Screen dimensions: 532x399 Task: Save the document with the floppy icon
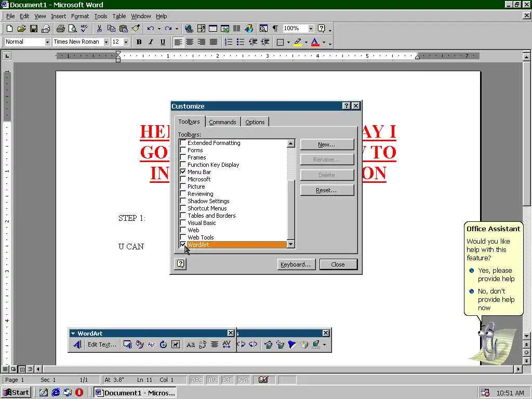[33, 29]
